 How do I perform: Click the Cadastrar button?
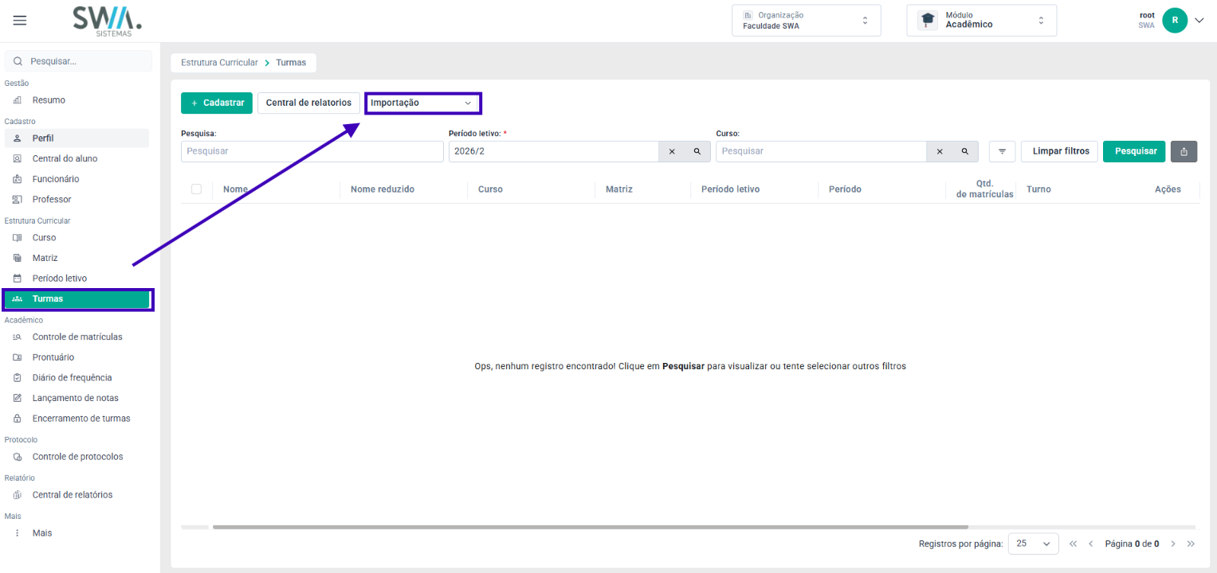pos(217,103)
